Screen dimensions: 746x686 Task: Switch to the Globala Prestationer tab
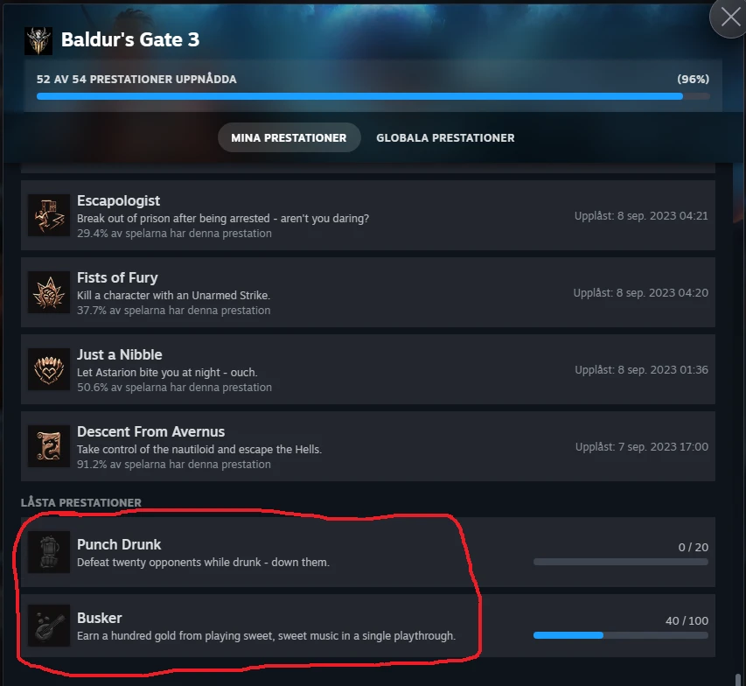pos(445,137)
